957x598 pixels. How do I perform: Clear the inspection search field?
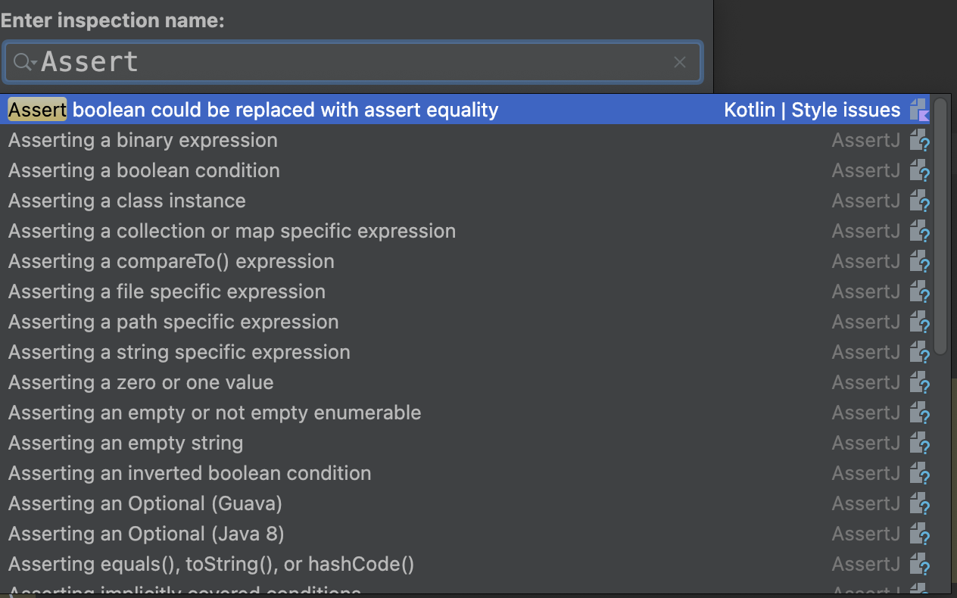[x=679, y=62]
